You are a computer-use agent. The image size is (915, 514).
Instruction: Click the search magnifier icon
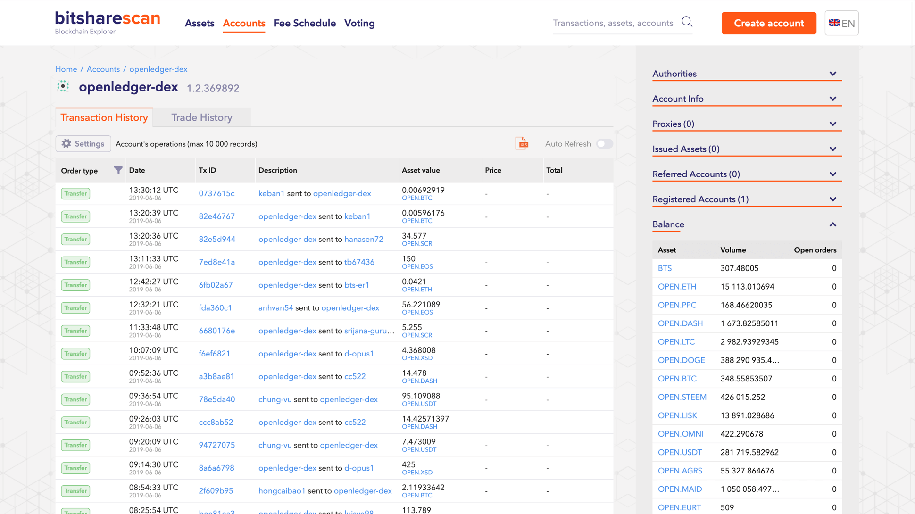(687, 22)
